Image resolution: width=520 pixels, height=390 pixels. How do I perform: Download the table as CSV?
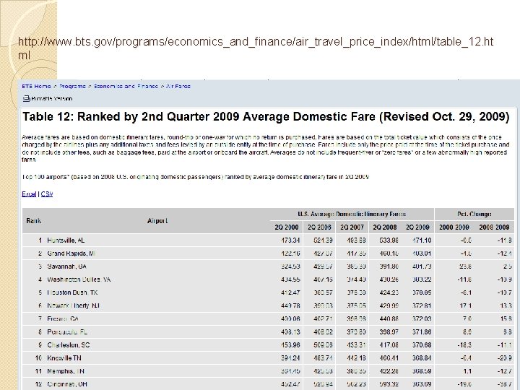pyautogui.click(x=47, y=194)
